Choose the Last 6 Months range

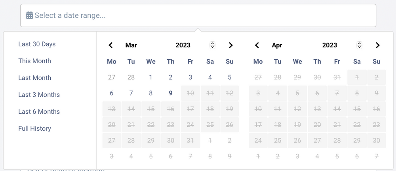tap(39, 112)
